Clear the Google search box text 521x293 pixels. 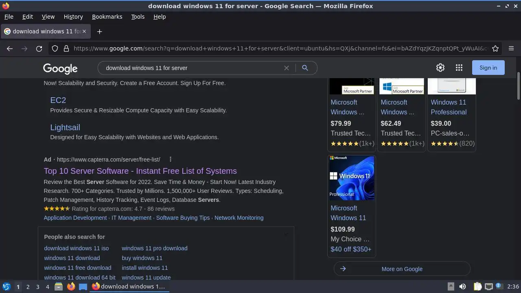[287, 68]
